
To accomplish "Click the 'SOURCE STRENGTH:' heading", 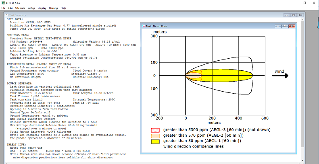I will pyautogui.click(x=19, y=83).
